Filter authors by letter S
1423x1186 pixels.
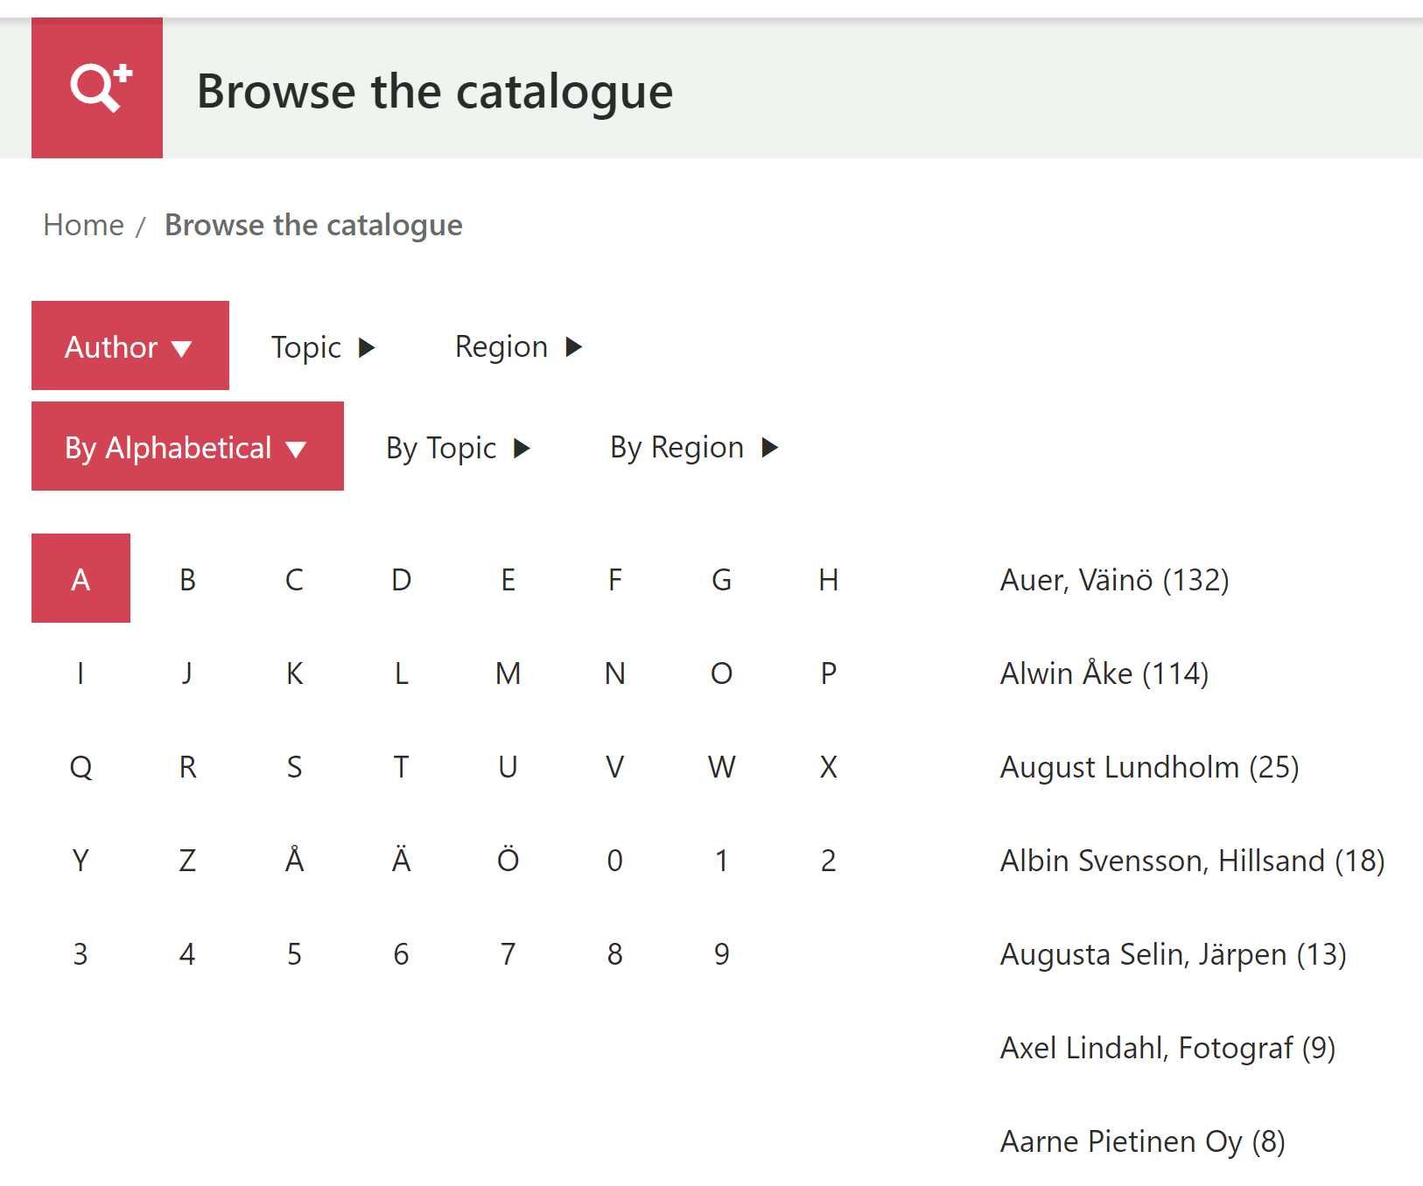(294, 767)
